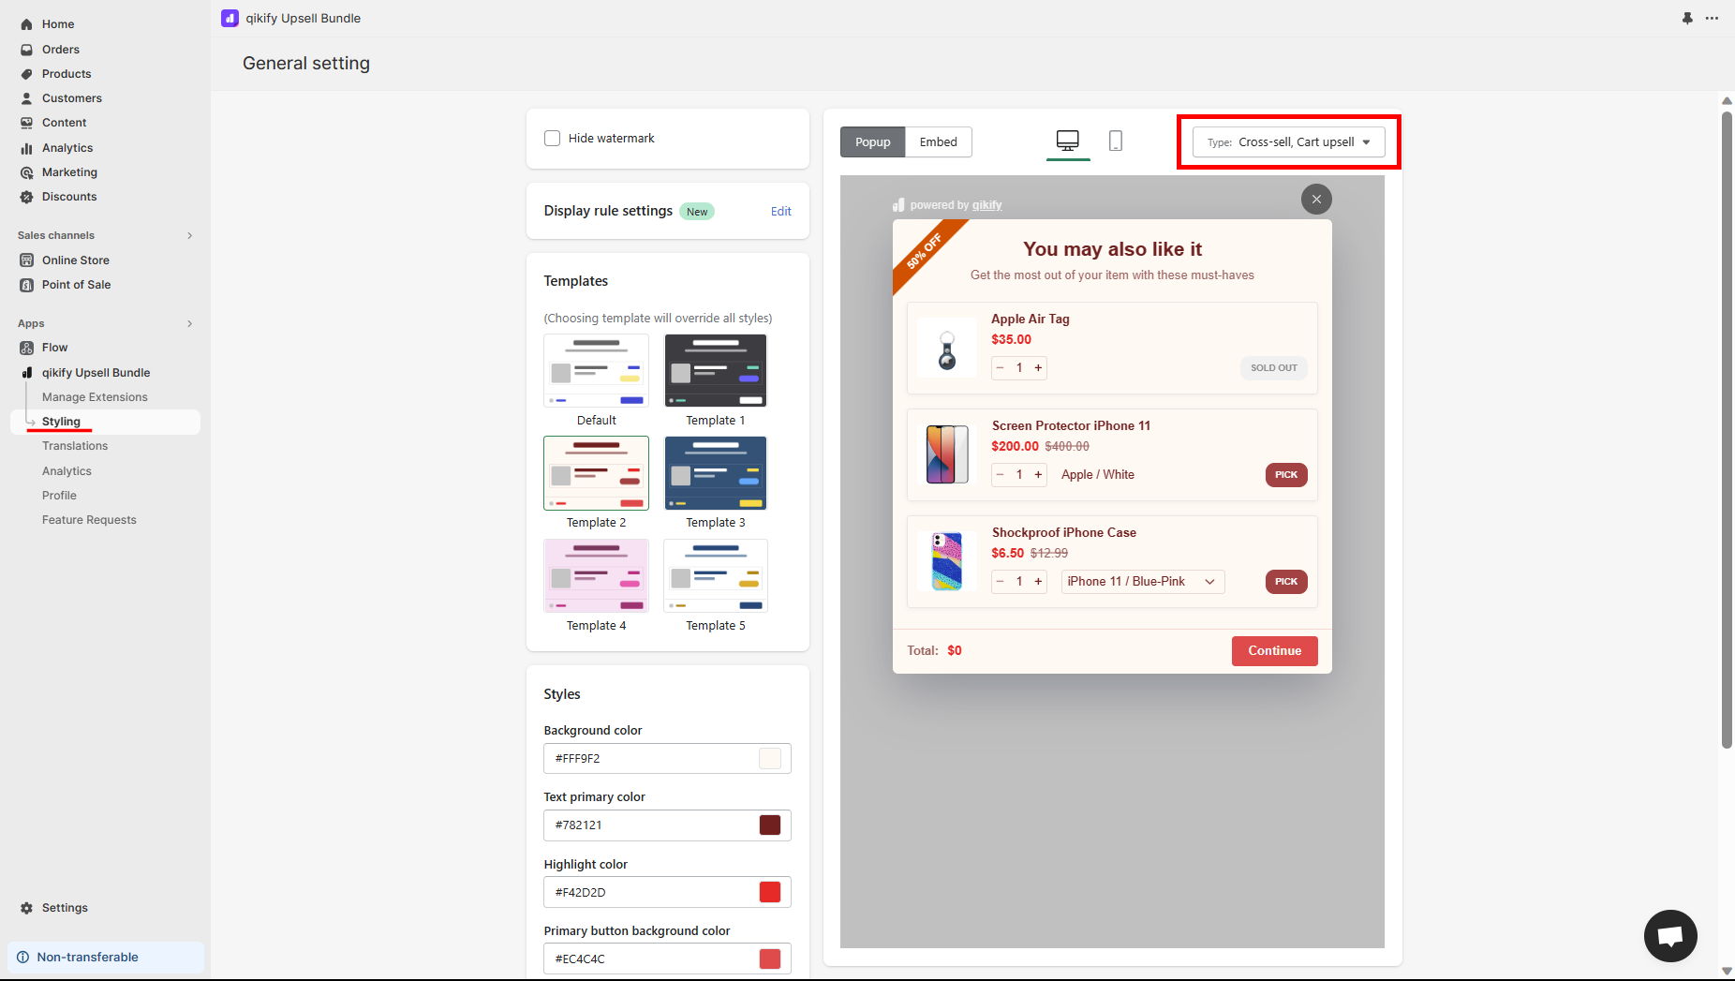Click the Non-transferable info icon

[22, 957]
